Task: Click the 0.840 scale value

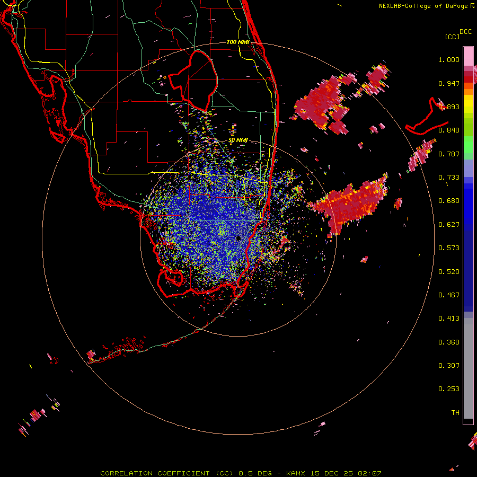Action: tap(449, 130)
